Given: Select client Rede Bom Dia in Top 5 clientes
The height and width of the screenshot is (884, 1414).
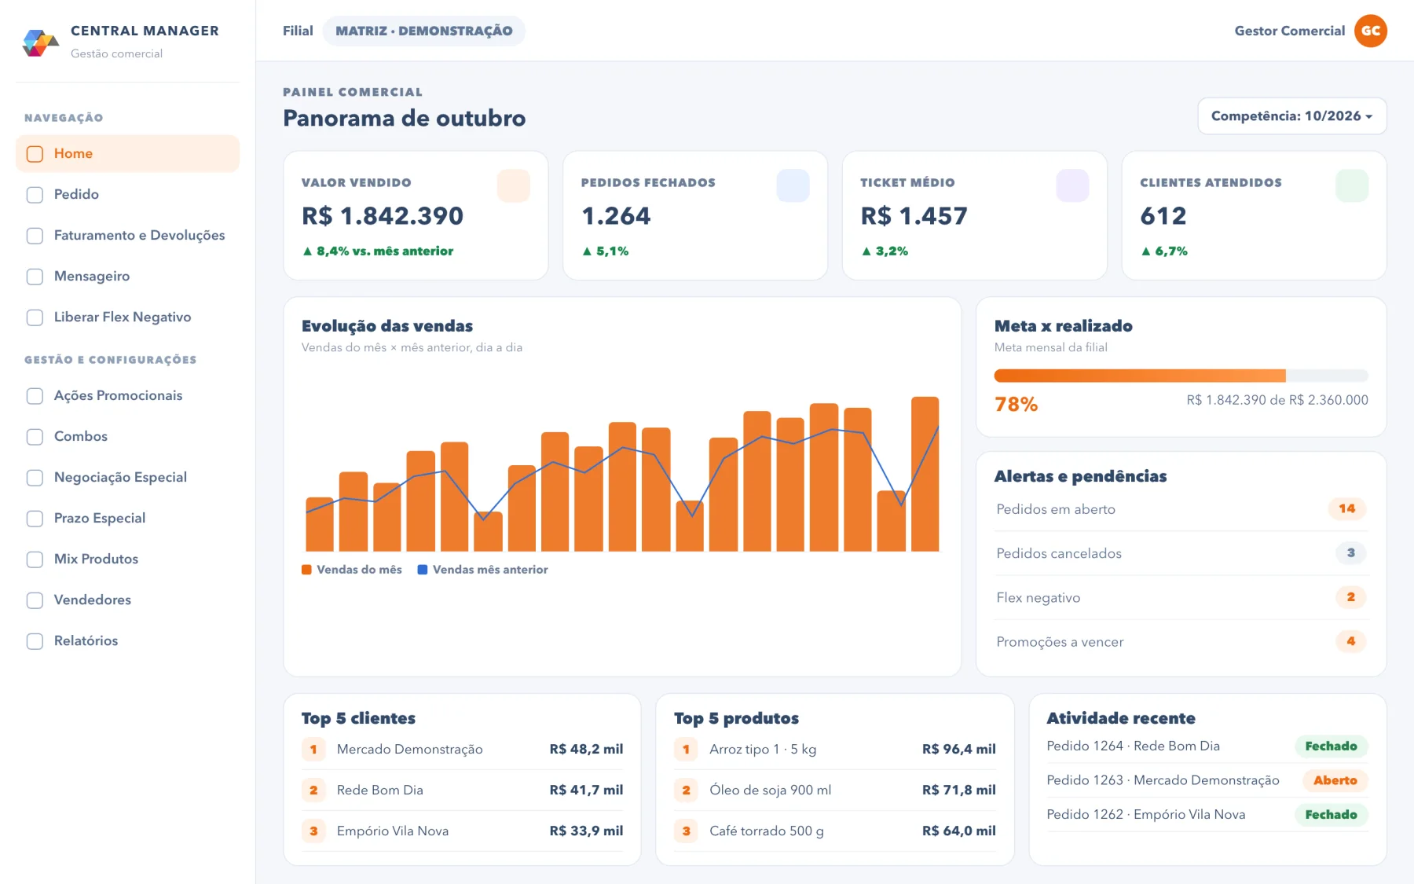Looking at the screenshot, I should 462,790.
